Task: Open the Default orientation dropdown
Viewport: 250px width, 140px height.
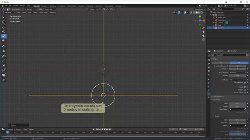Action: point(30,9)
